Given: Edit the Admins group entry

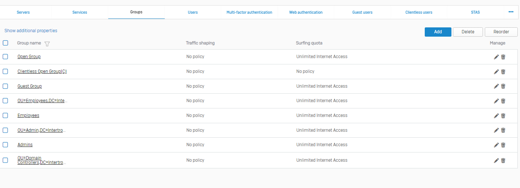Looking at the screenshot, I should tap(496, 145).
